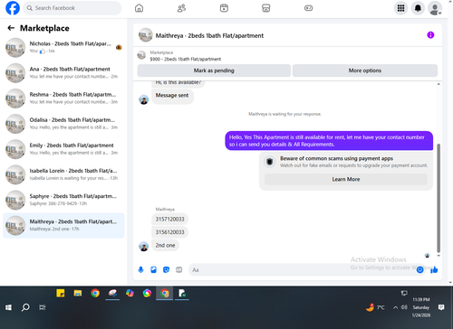Show hidden system tray icons
453x329 pixels.
395,307
